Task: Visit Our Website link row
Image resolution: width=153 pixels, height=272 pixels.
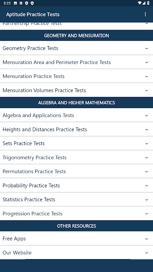Action: coord(76,253)
